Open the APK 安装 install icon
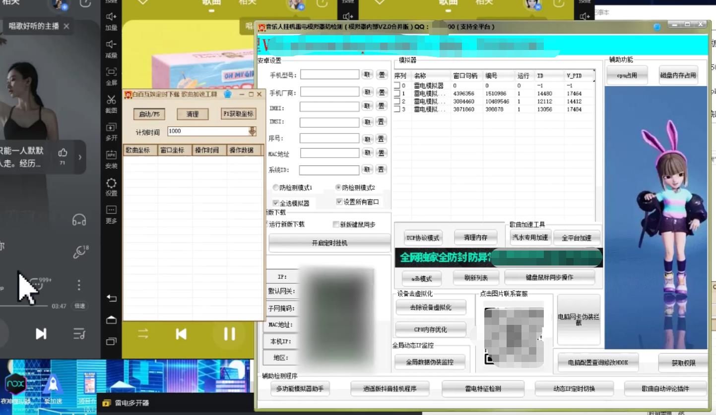Viewport: 716px width, 415px height. point(112,157)
